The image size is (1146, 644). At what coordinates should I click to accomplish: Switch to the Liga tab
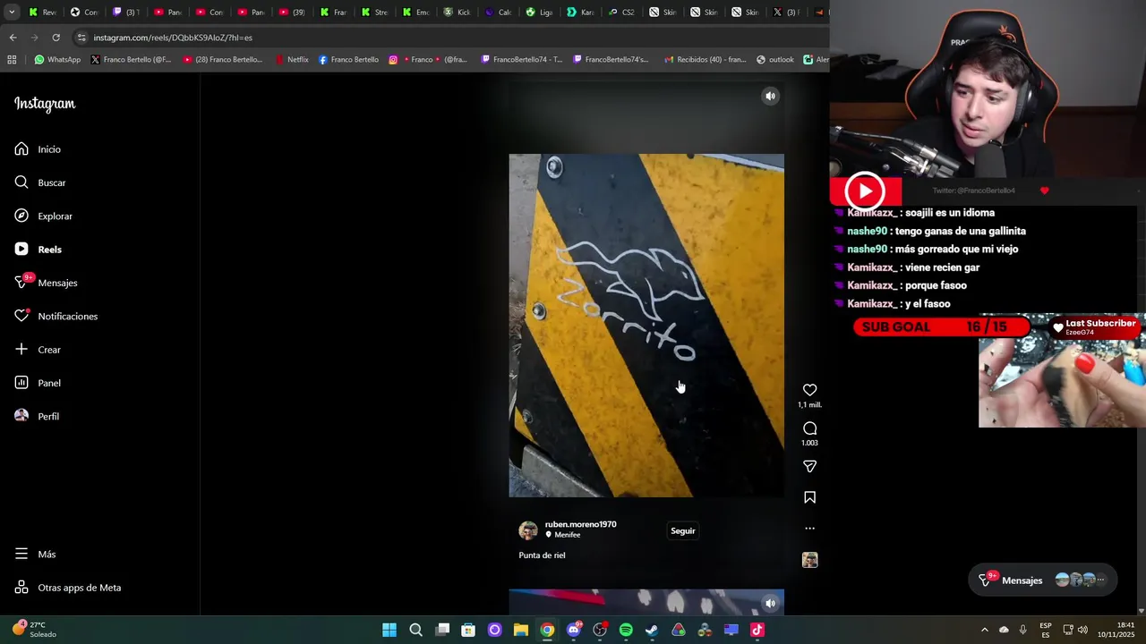pyautogui.click(x=539, y=12)
